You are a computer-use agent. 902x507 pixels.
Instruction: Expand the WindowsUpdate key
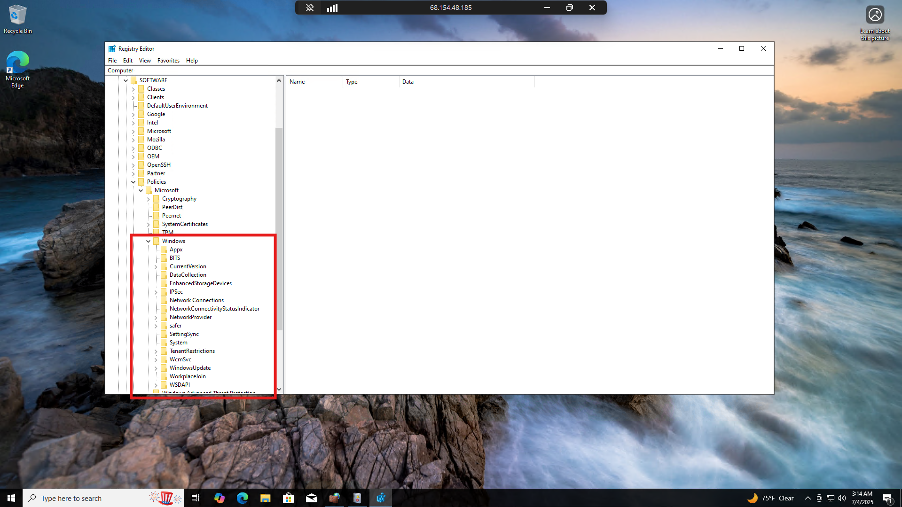(x=156, y=368)
